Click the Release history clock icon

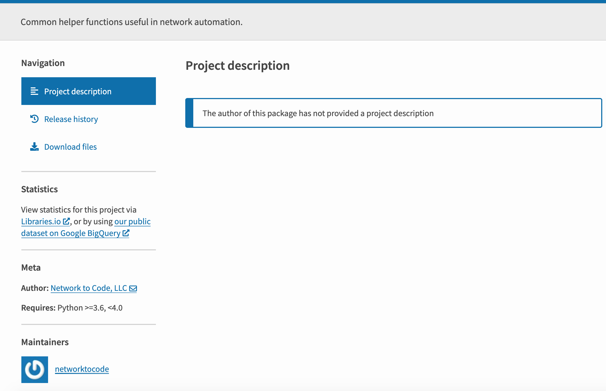[x=34, y=119]
